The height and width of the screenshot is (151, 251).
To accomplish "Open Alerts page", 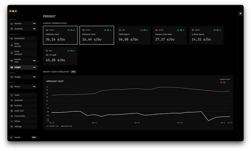I will (x=23, y=95).
